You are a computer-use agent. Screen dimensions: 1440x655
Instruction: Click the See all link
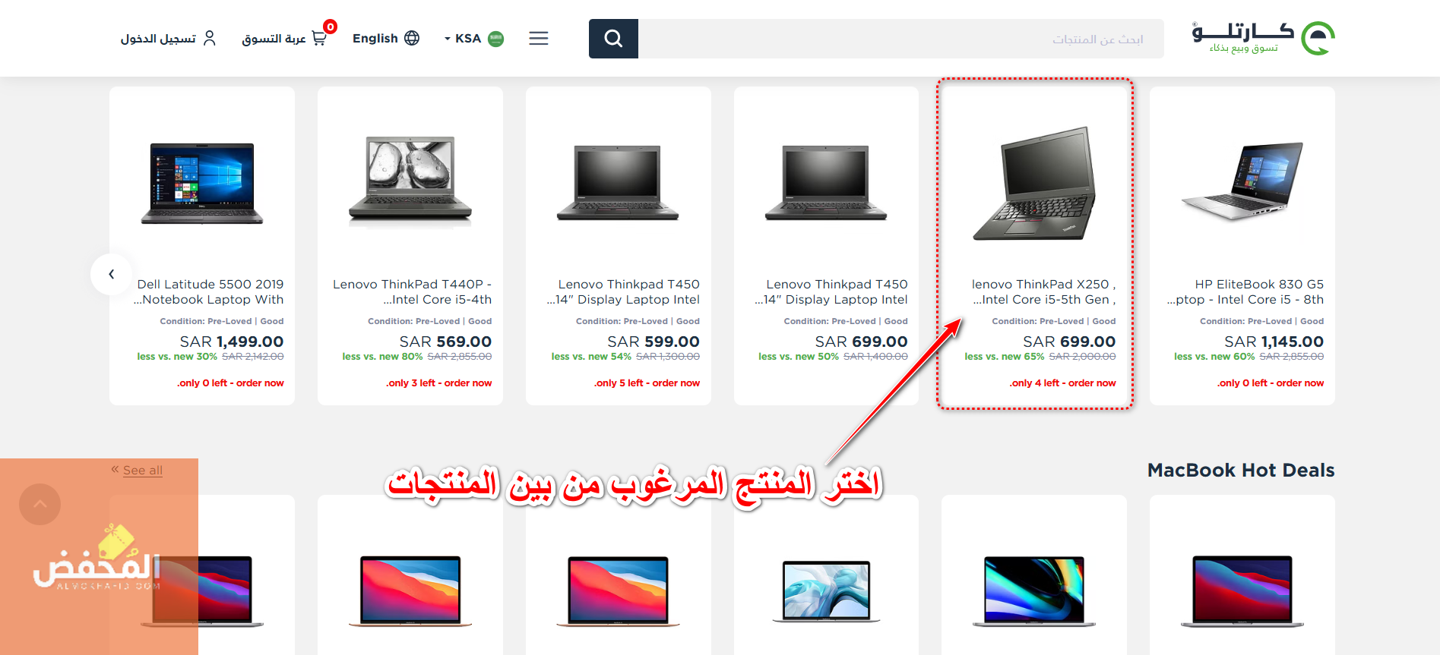pyautogui.click(x=143, y=471)
